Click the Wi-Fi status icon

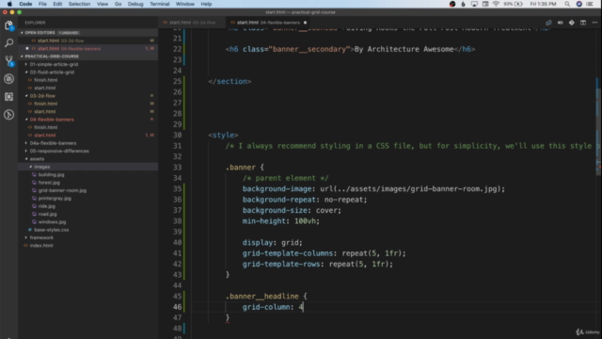496,4
